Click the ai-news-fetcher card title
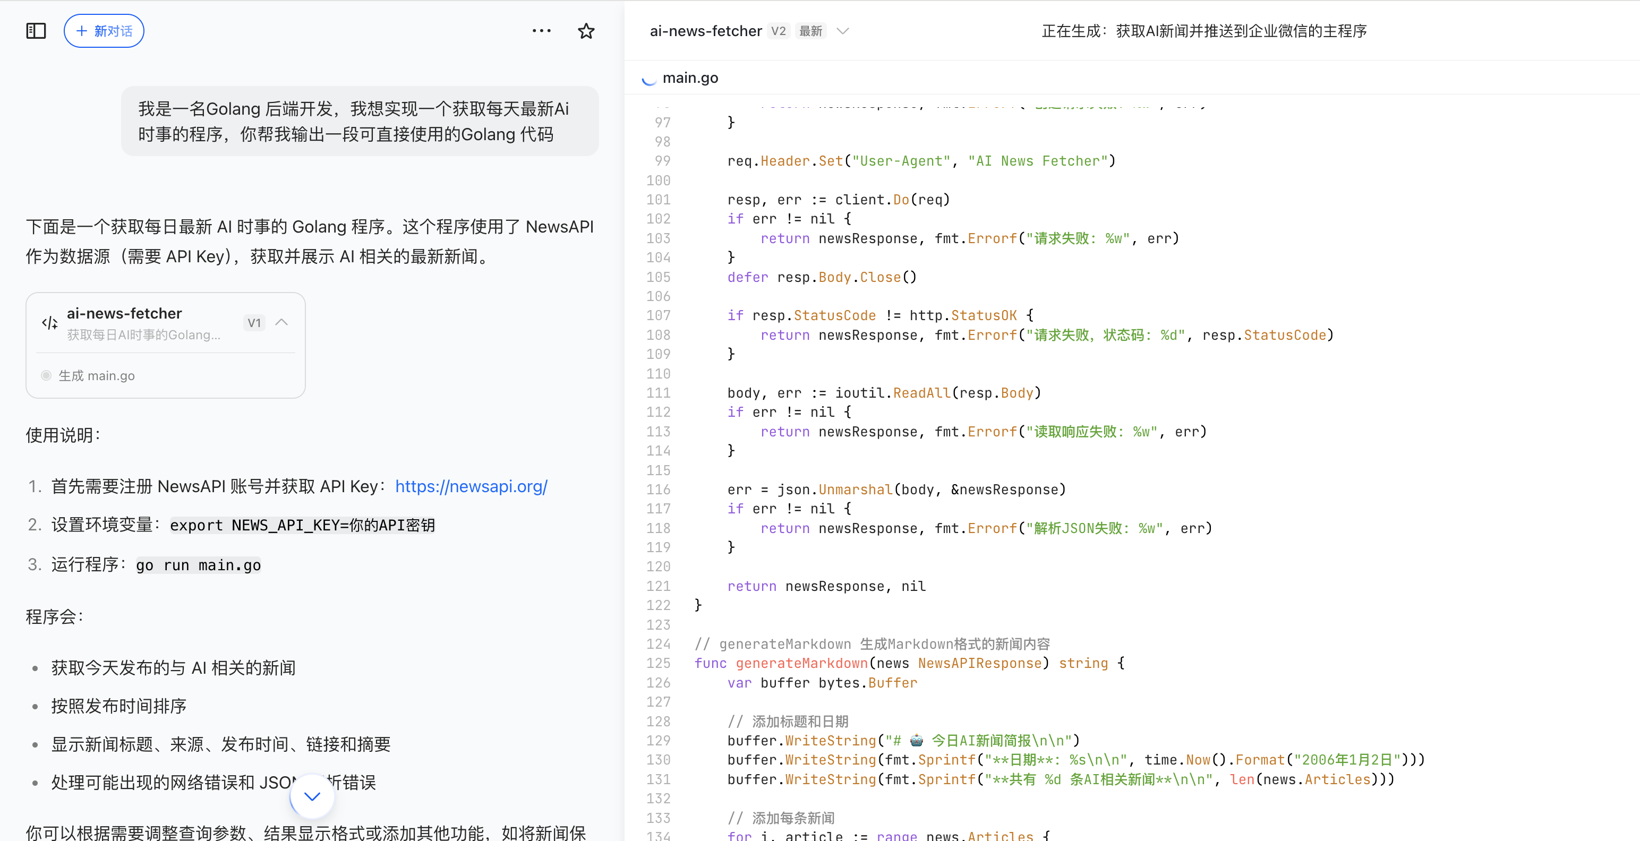This screenshot has height=841, width=1640. 124,313
